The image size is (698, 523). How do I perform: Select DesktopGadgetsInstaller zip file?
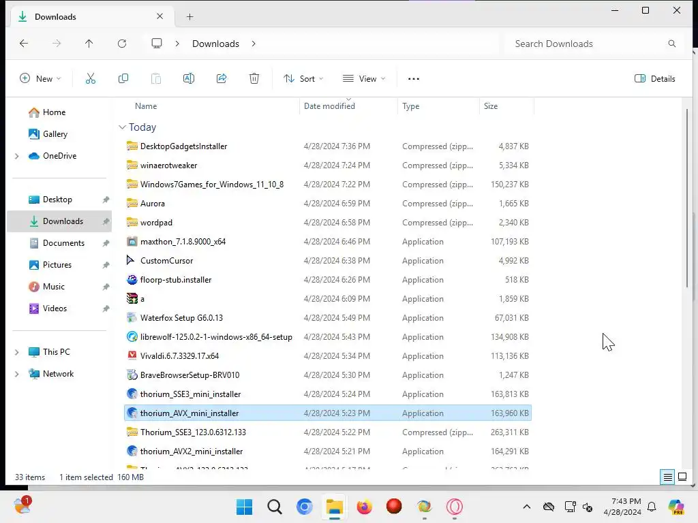[x=183, y=146]
